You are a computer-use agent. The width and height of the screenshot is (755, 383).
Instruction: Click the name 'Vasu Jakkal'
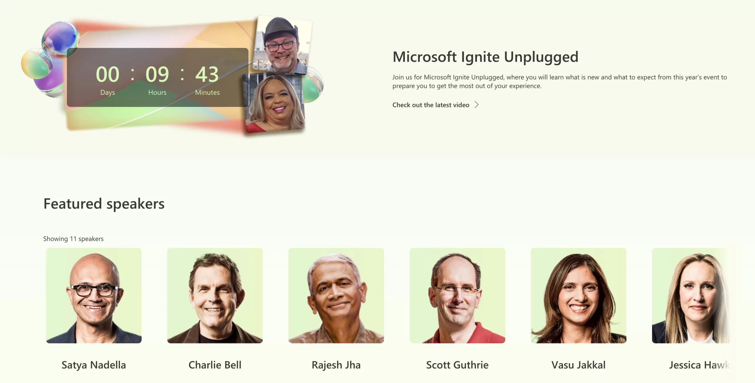point(579,365)
